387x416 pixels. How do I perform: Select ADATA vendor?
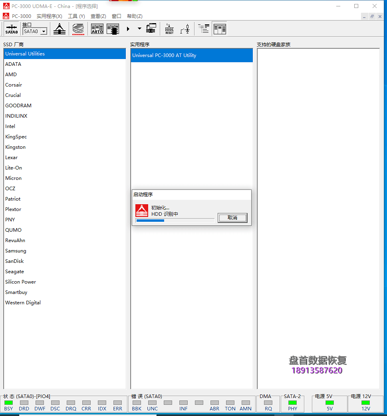(65, 64)
